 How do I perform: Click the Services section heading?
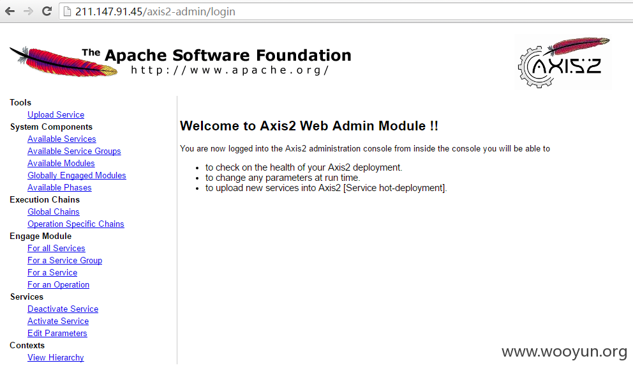pos(27,297)
